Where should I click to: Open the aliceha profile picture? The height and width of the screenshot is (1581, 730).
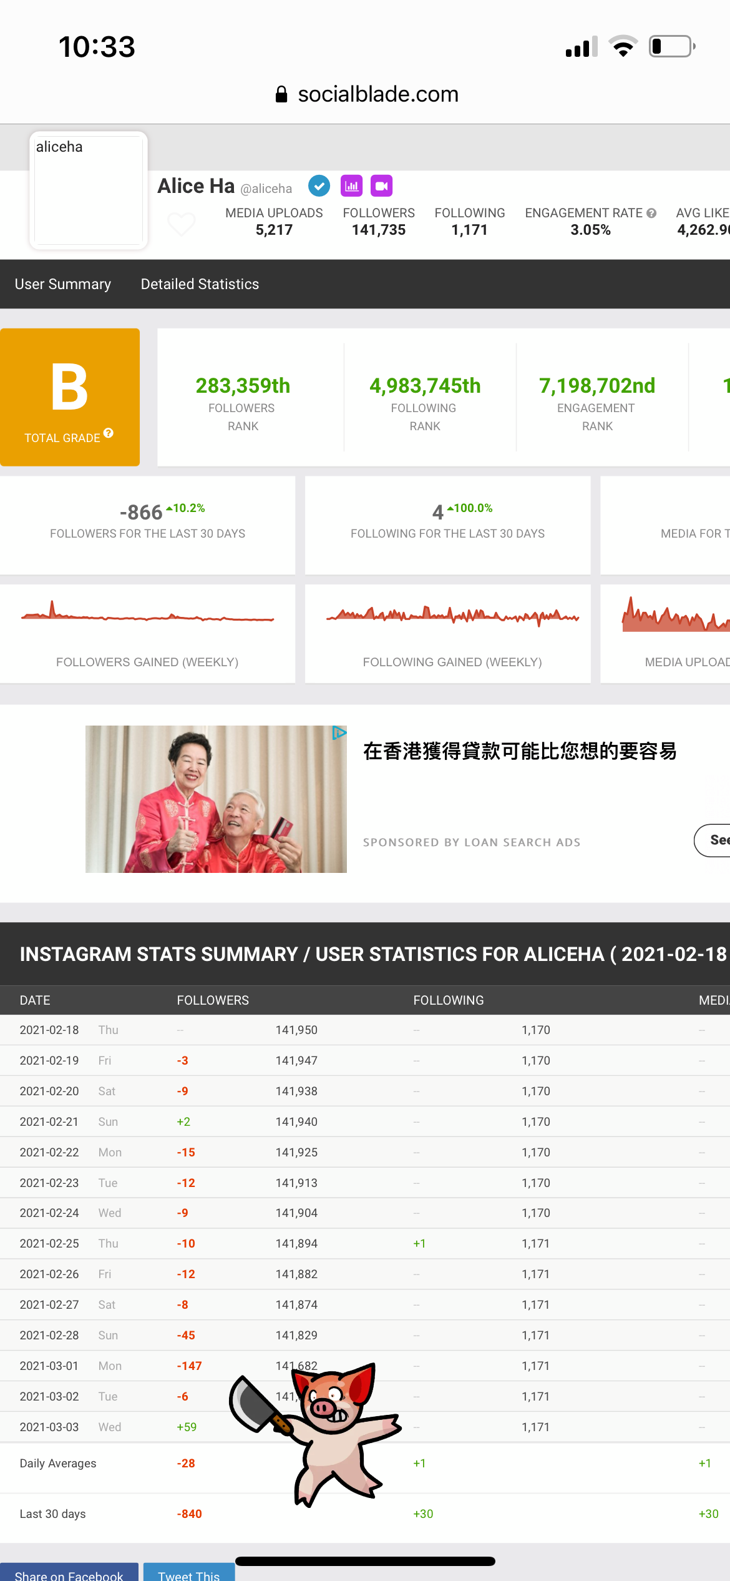pyautogui.click(x=89, y=190)
